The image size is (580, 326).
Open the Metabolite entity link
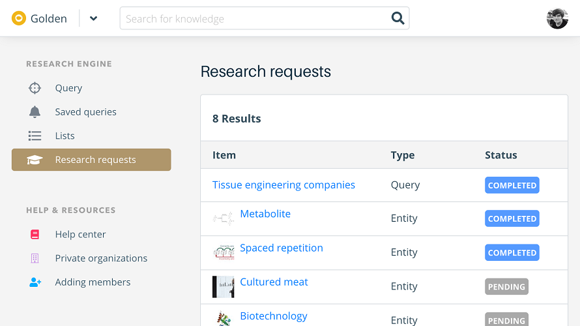(x=265, y=213)
